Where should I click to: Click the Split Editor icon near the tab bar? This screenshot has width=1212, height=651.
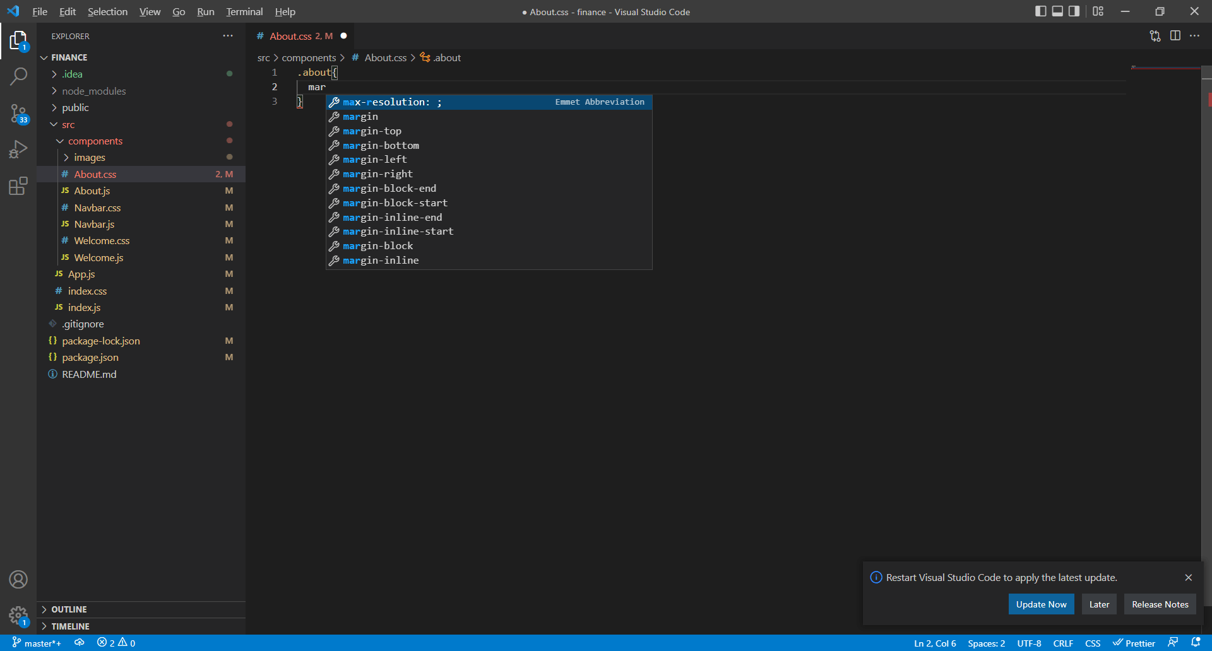point(1176,36)
